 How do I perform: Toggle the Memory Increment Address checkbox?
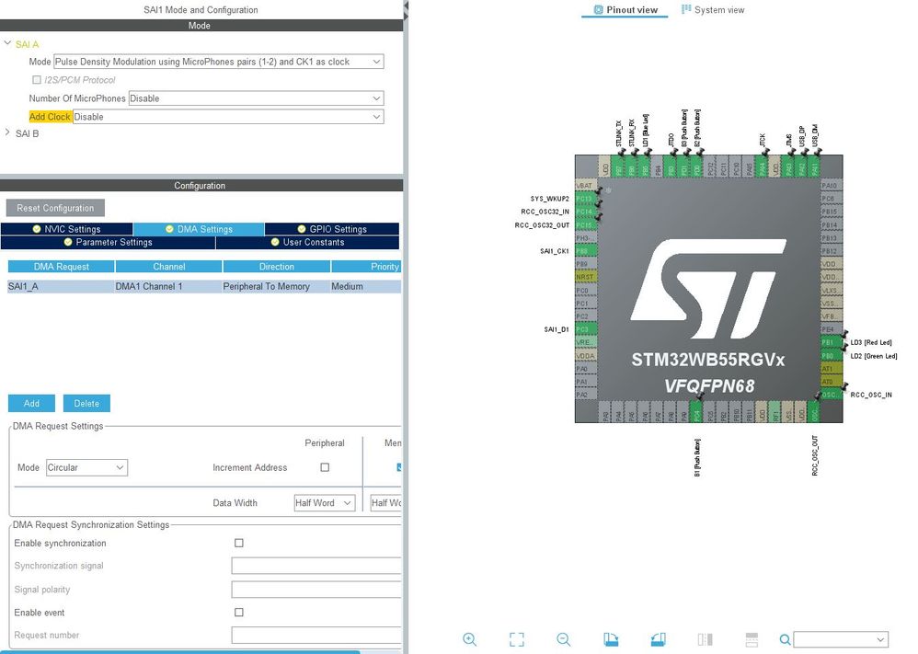click(x=399, y=467)
